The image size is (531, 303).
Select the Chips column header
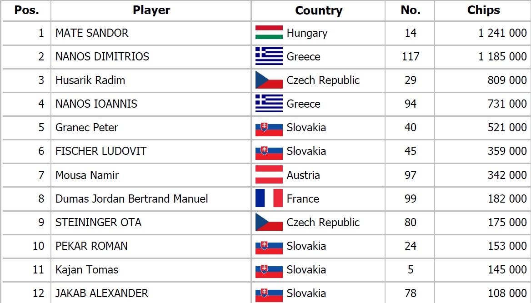pyautogui.click(x=483, y=10)
